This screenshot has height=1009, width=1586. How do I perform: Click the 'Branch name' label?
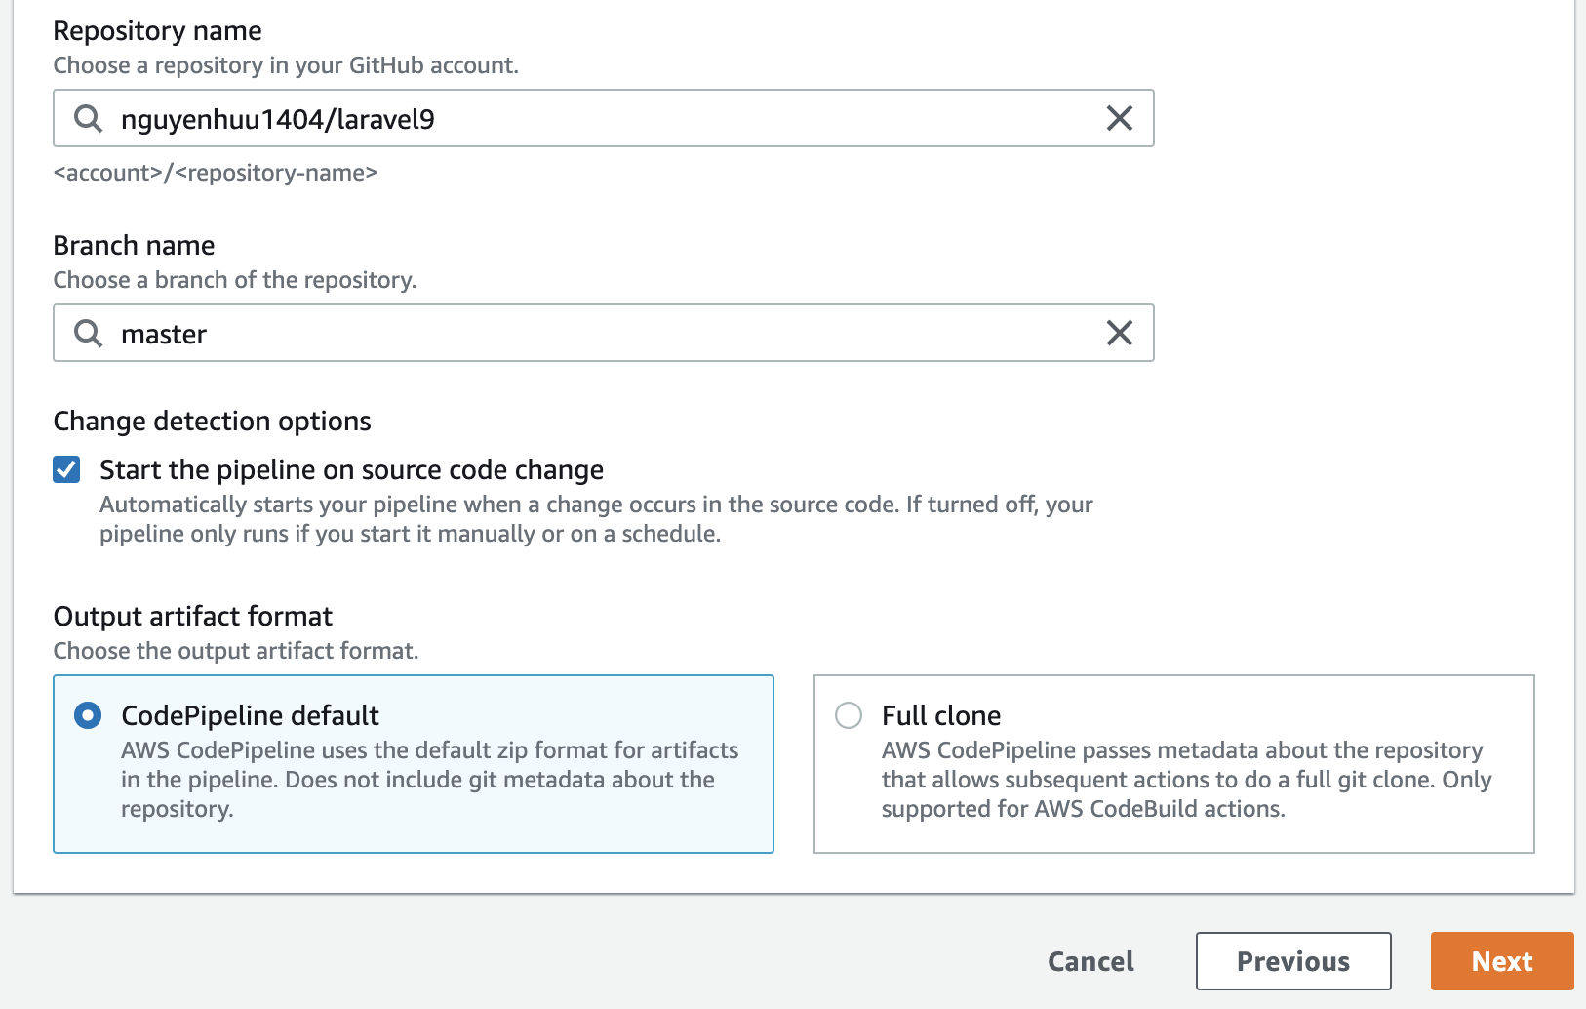point(135,245)
